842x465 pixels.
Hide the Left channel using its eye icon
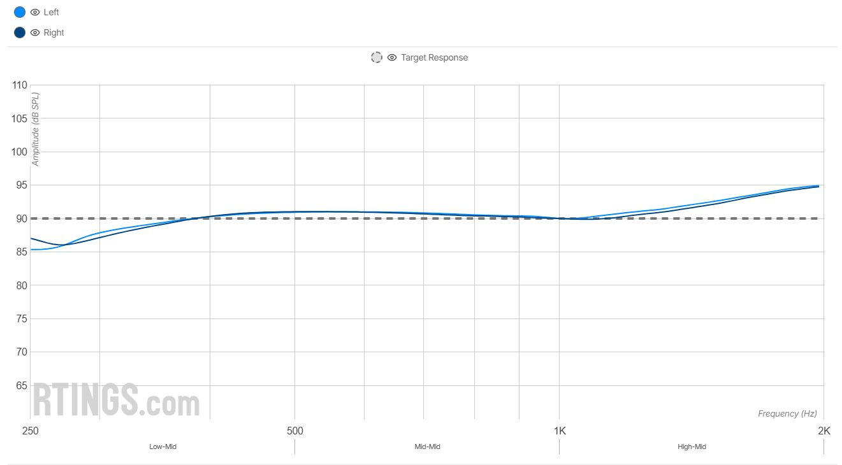click(35, 12)
